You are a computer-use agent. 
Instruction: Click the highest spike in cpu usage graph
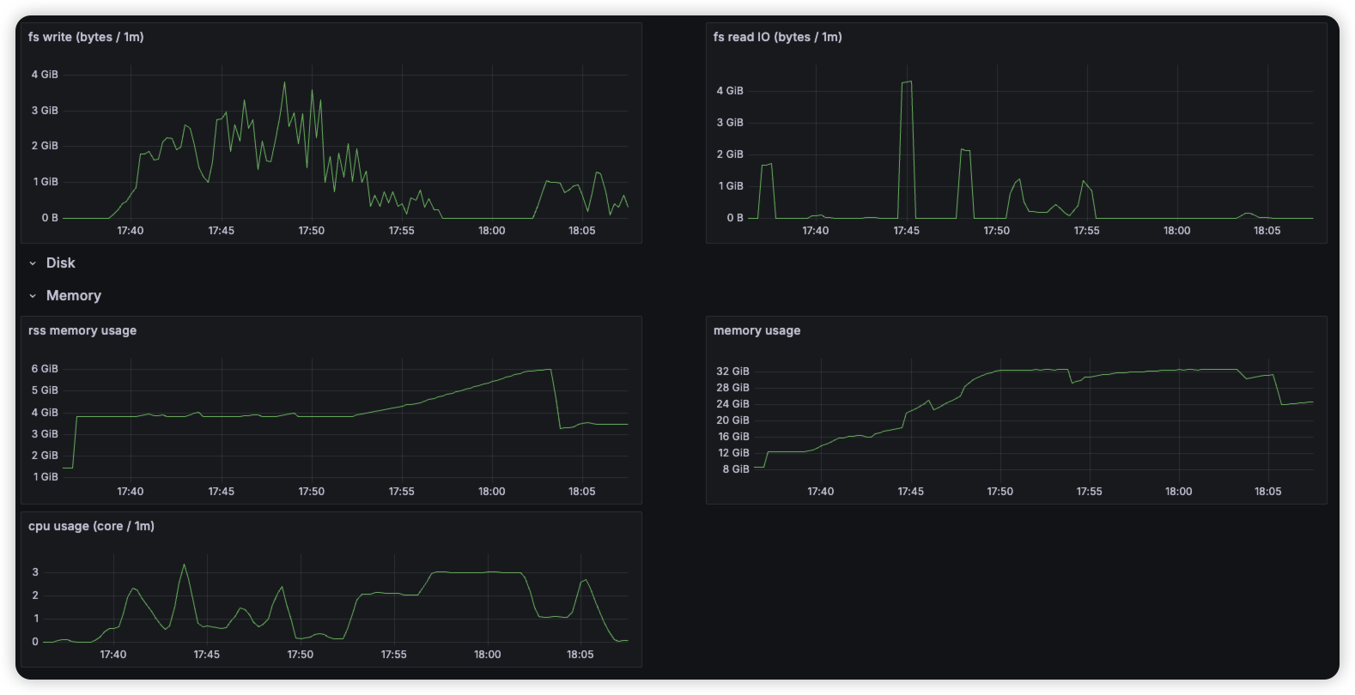tap(184, 565)
